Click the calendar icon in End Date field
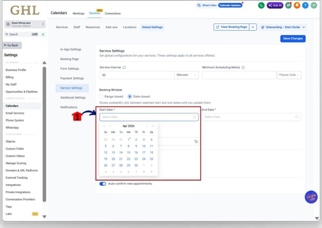 pos(297,117)
